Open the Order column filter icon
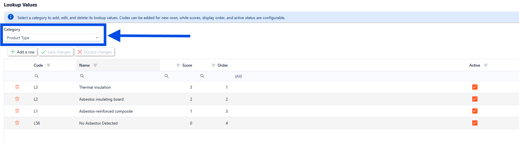519x143 pixels. tap(213, 65)
